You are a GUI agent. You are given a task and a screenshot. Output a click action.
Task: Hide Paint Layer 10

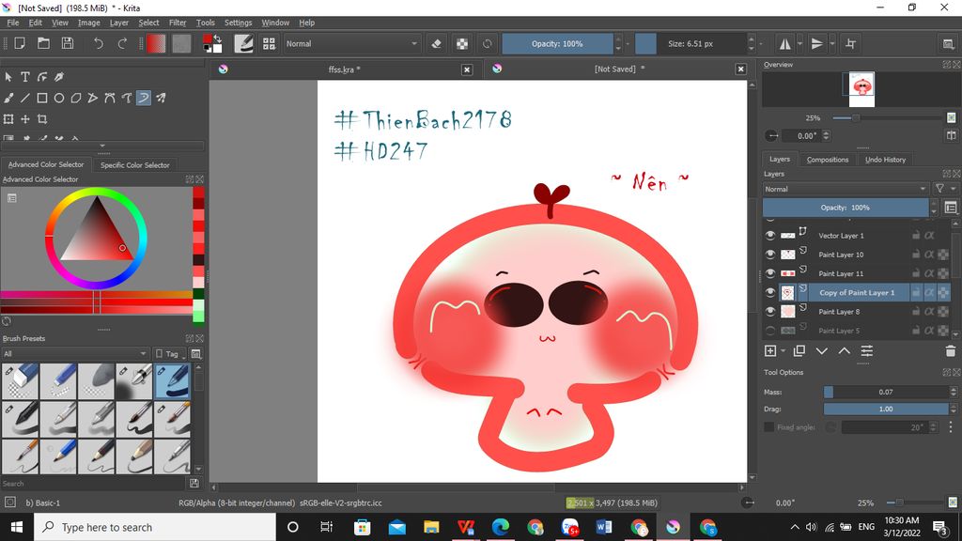pos(770,255)
